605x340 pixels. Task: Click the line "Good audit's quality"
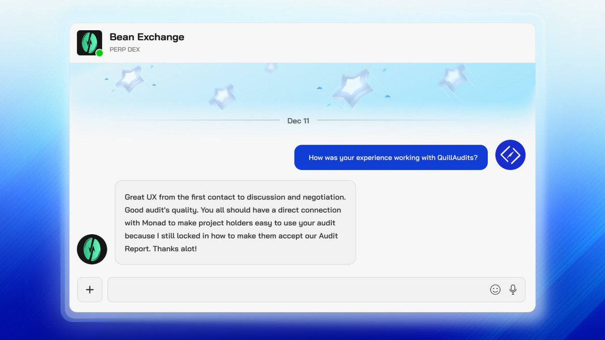tap(161, 210)
